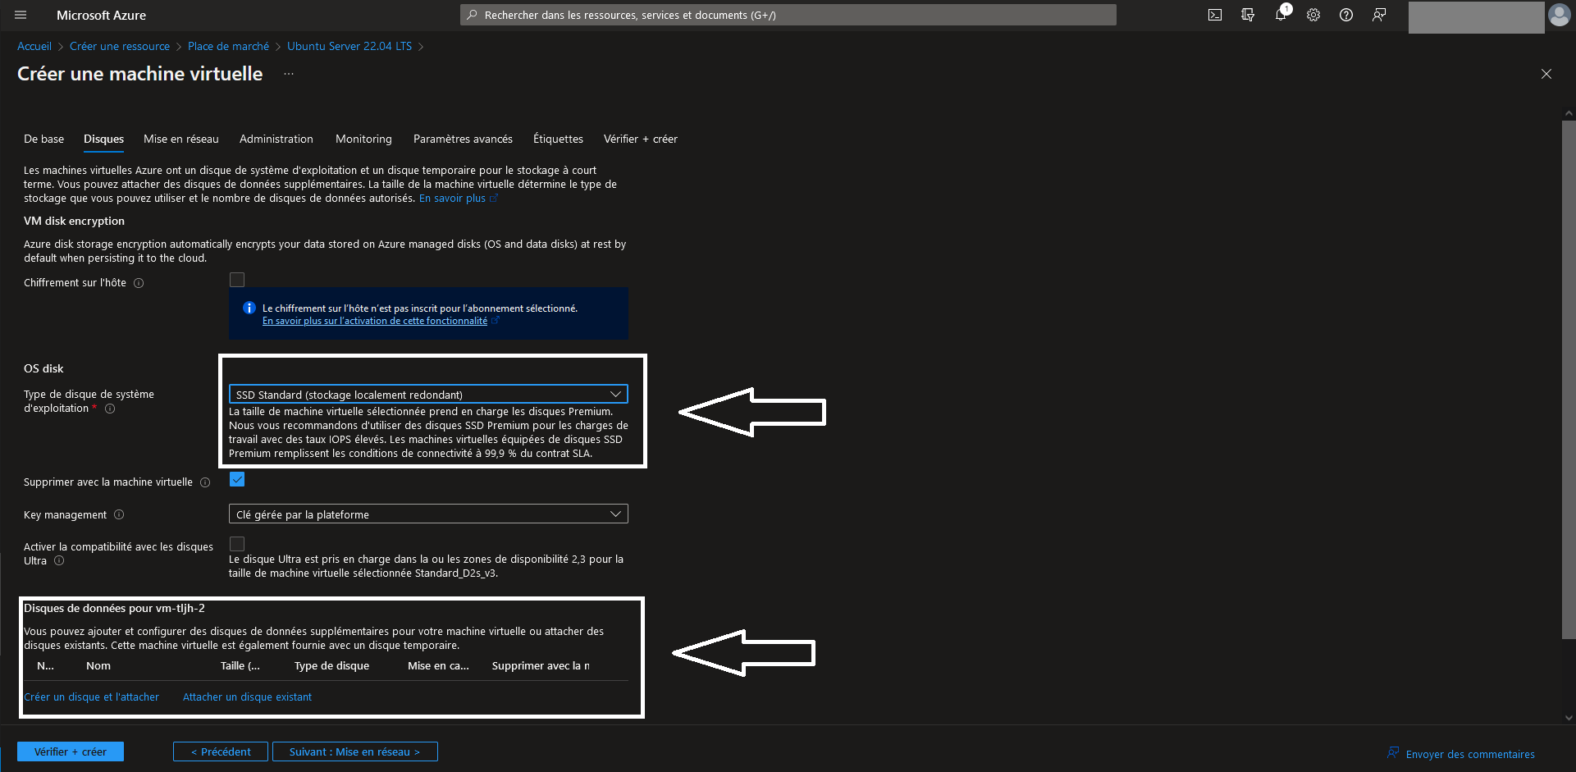Click Taille column header in disks table
This screenshot has width=1576, height=772.
coord(240,665)
